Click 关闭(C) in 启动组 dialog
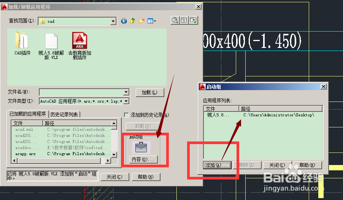Screen dimensions: 343x200 277,165
